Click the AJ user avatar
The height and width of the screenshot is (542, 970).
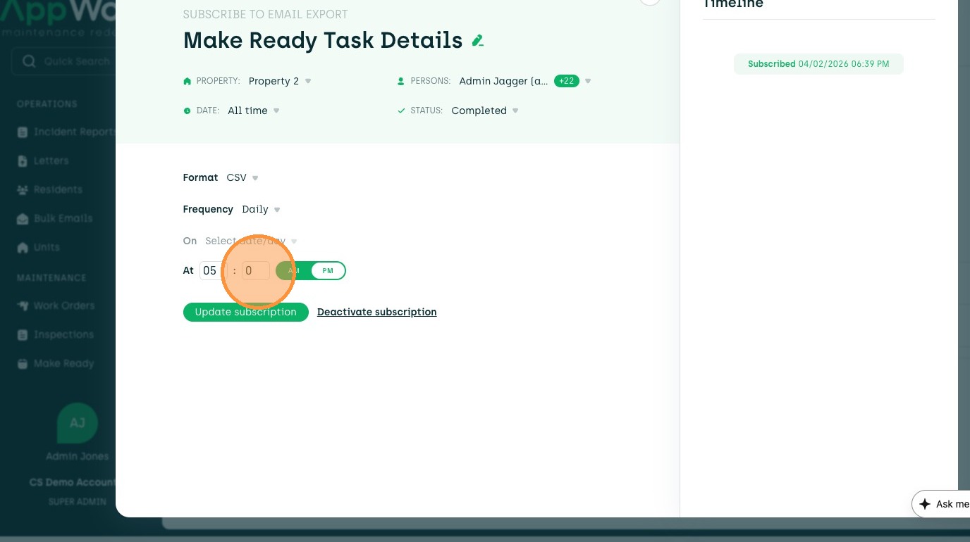pos(77,423)
